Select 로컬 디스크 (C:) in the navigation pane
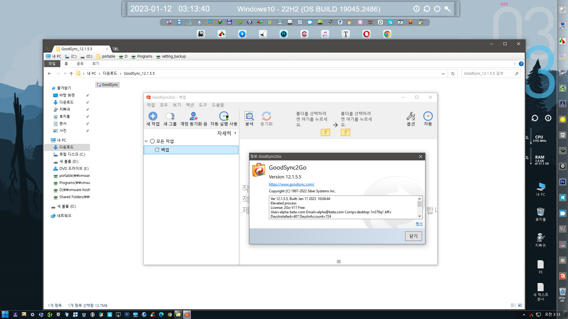This screenshot has height=319, width=568. point(69,154)
